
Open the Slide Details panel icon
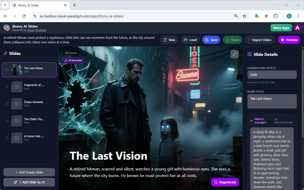[x=250, y=54]
